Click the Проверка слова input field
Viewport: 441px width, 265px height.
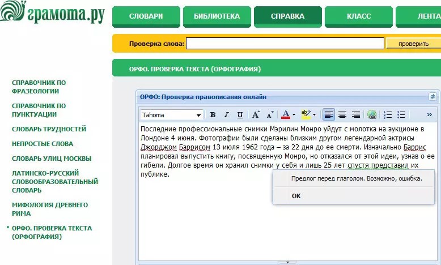[x=285, y=44]
